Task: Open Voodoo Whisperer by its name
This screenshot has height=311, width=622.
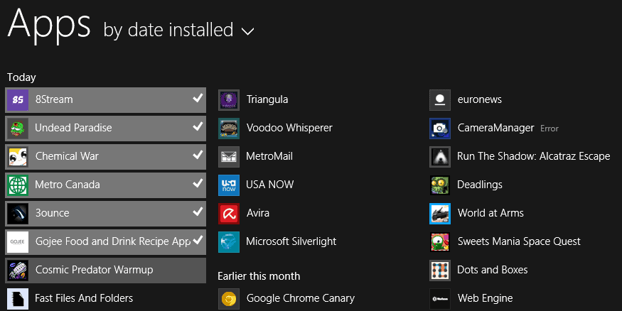Action: [289, 128]
